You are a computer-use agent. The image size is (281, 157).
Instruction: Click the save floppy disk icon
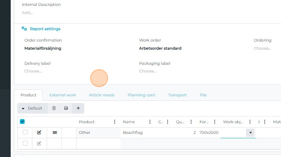click(x=66, y=108)
